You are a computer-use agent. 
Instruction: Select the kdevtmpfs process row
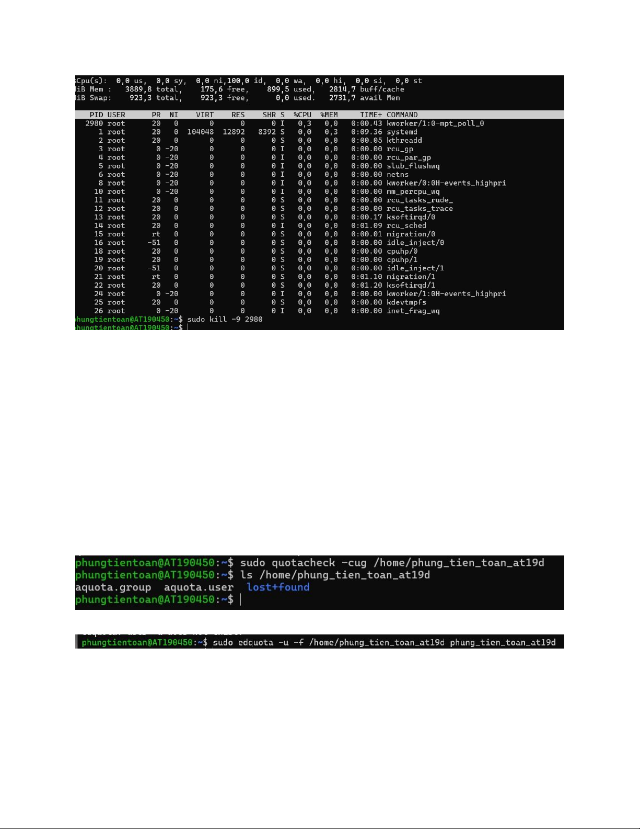click(406, 302)
